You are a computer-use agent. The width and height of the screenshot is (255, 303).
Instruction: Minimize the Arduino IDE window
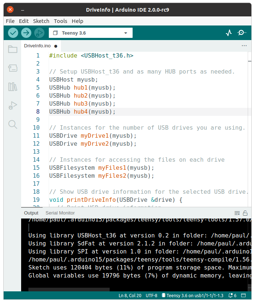[x=23, y=10]
